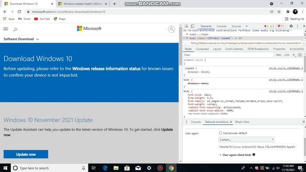Open Reading list button
The image size is (306, 172).
click(295, 19)
